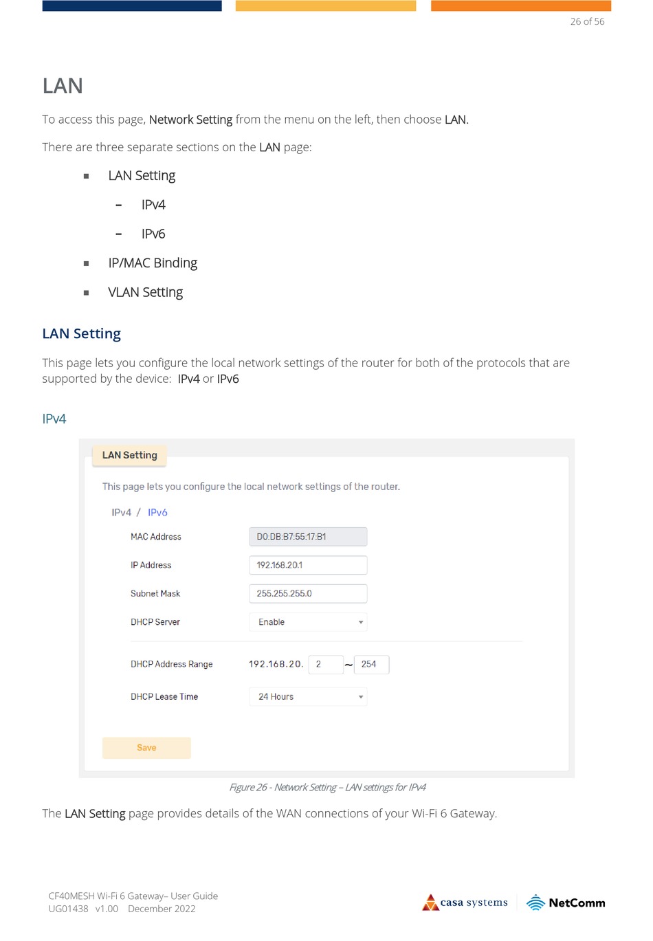Image resolution: width=653 pixels, height=941 pixels.
Task: Click the LAN Setting section heading
Action: click(81, 334)
